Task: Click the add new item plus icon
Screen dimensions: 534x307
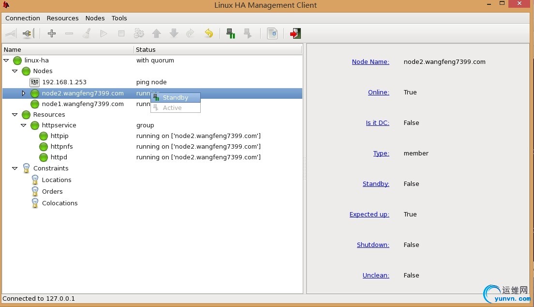Action: 52,33
